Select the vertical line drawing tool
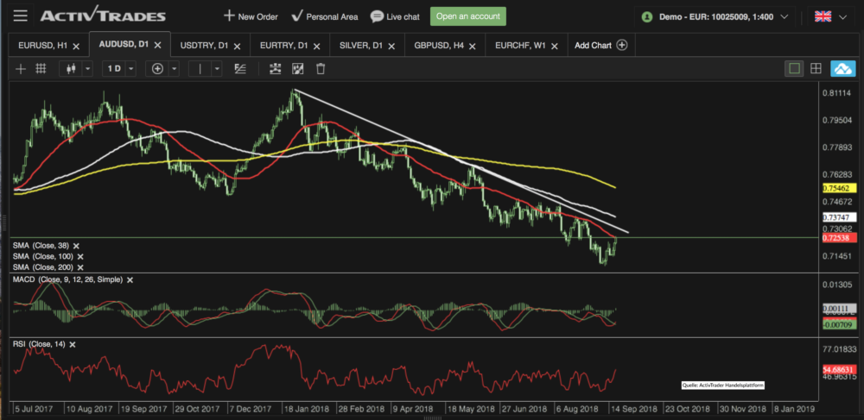Image resolution: width=864 pixels, height=420 pixels. coord(200,69)
